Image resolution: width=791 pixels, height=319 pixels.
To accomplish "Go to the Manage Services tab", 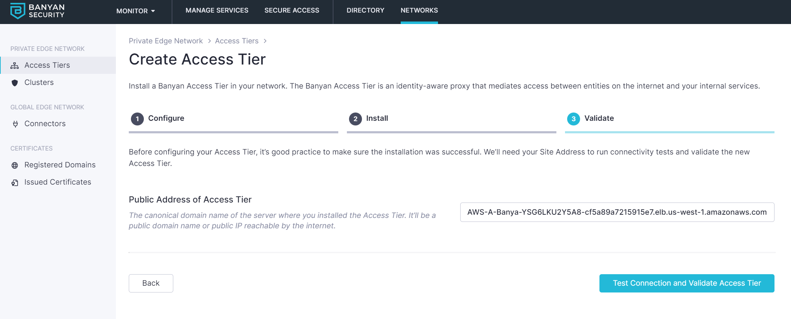I will tap(217, 10).
